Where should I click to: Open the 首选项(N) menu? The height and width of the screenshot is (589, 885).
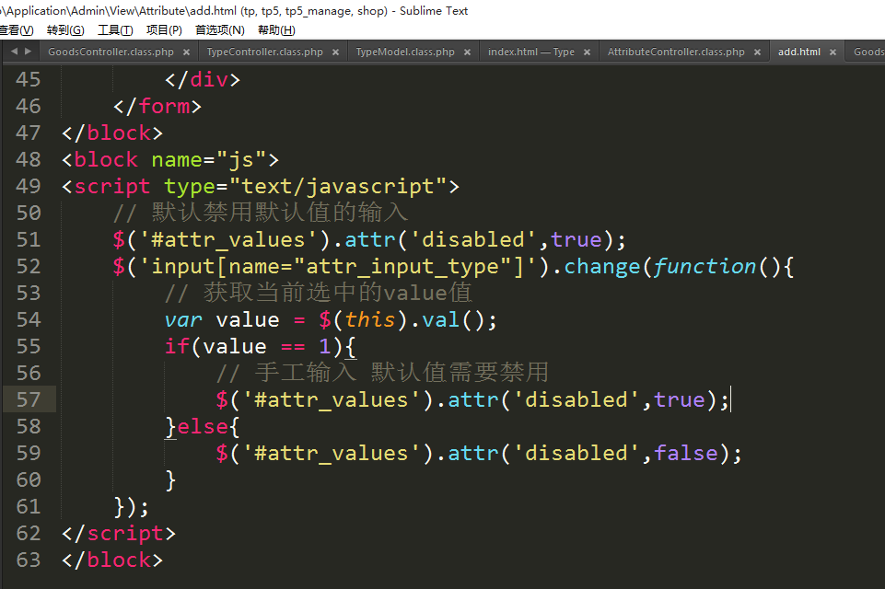point(219,30)
